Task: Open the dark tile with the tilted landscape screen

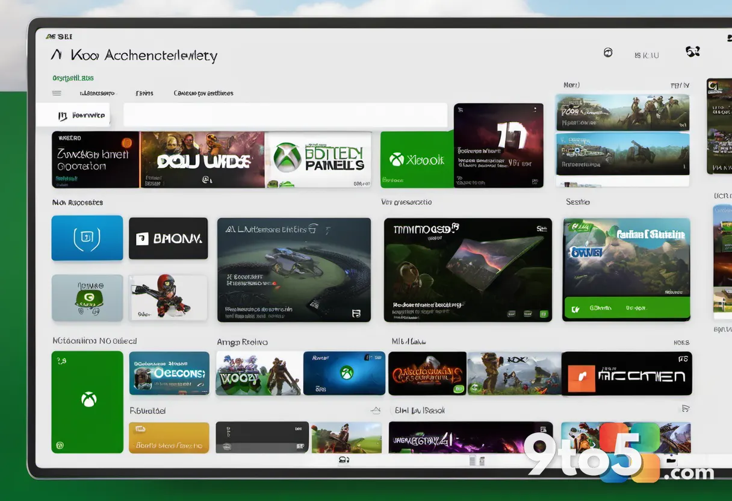Action: point(468,270)
